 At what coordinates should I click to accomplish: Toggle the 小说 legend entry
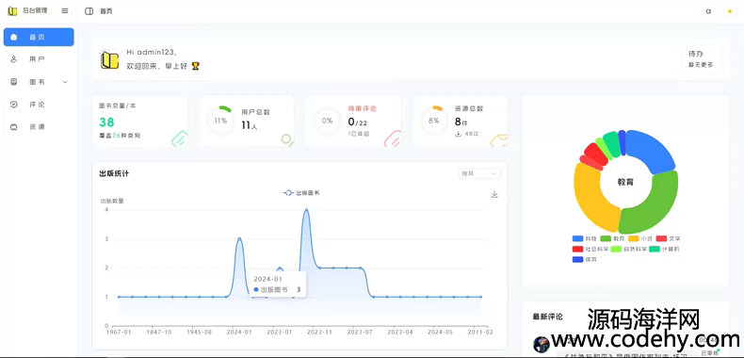point(640,238)
